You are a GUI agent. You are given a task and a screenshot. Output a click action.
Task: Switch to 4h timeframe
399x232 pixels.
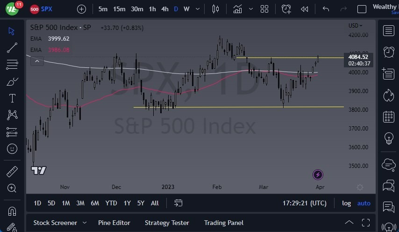click(165, 9)
